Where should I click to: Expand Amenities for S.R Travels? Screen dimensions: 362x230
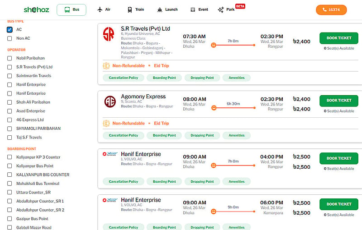tap(236, 78)
